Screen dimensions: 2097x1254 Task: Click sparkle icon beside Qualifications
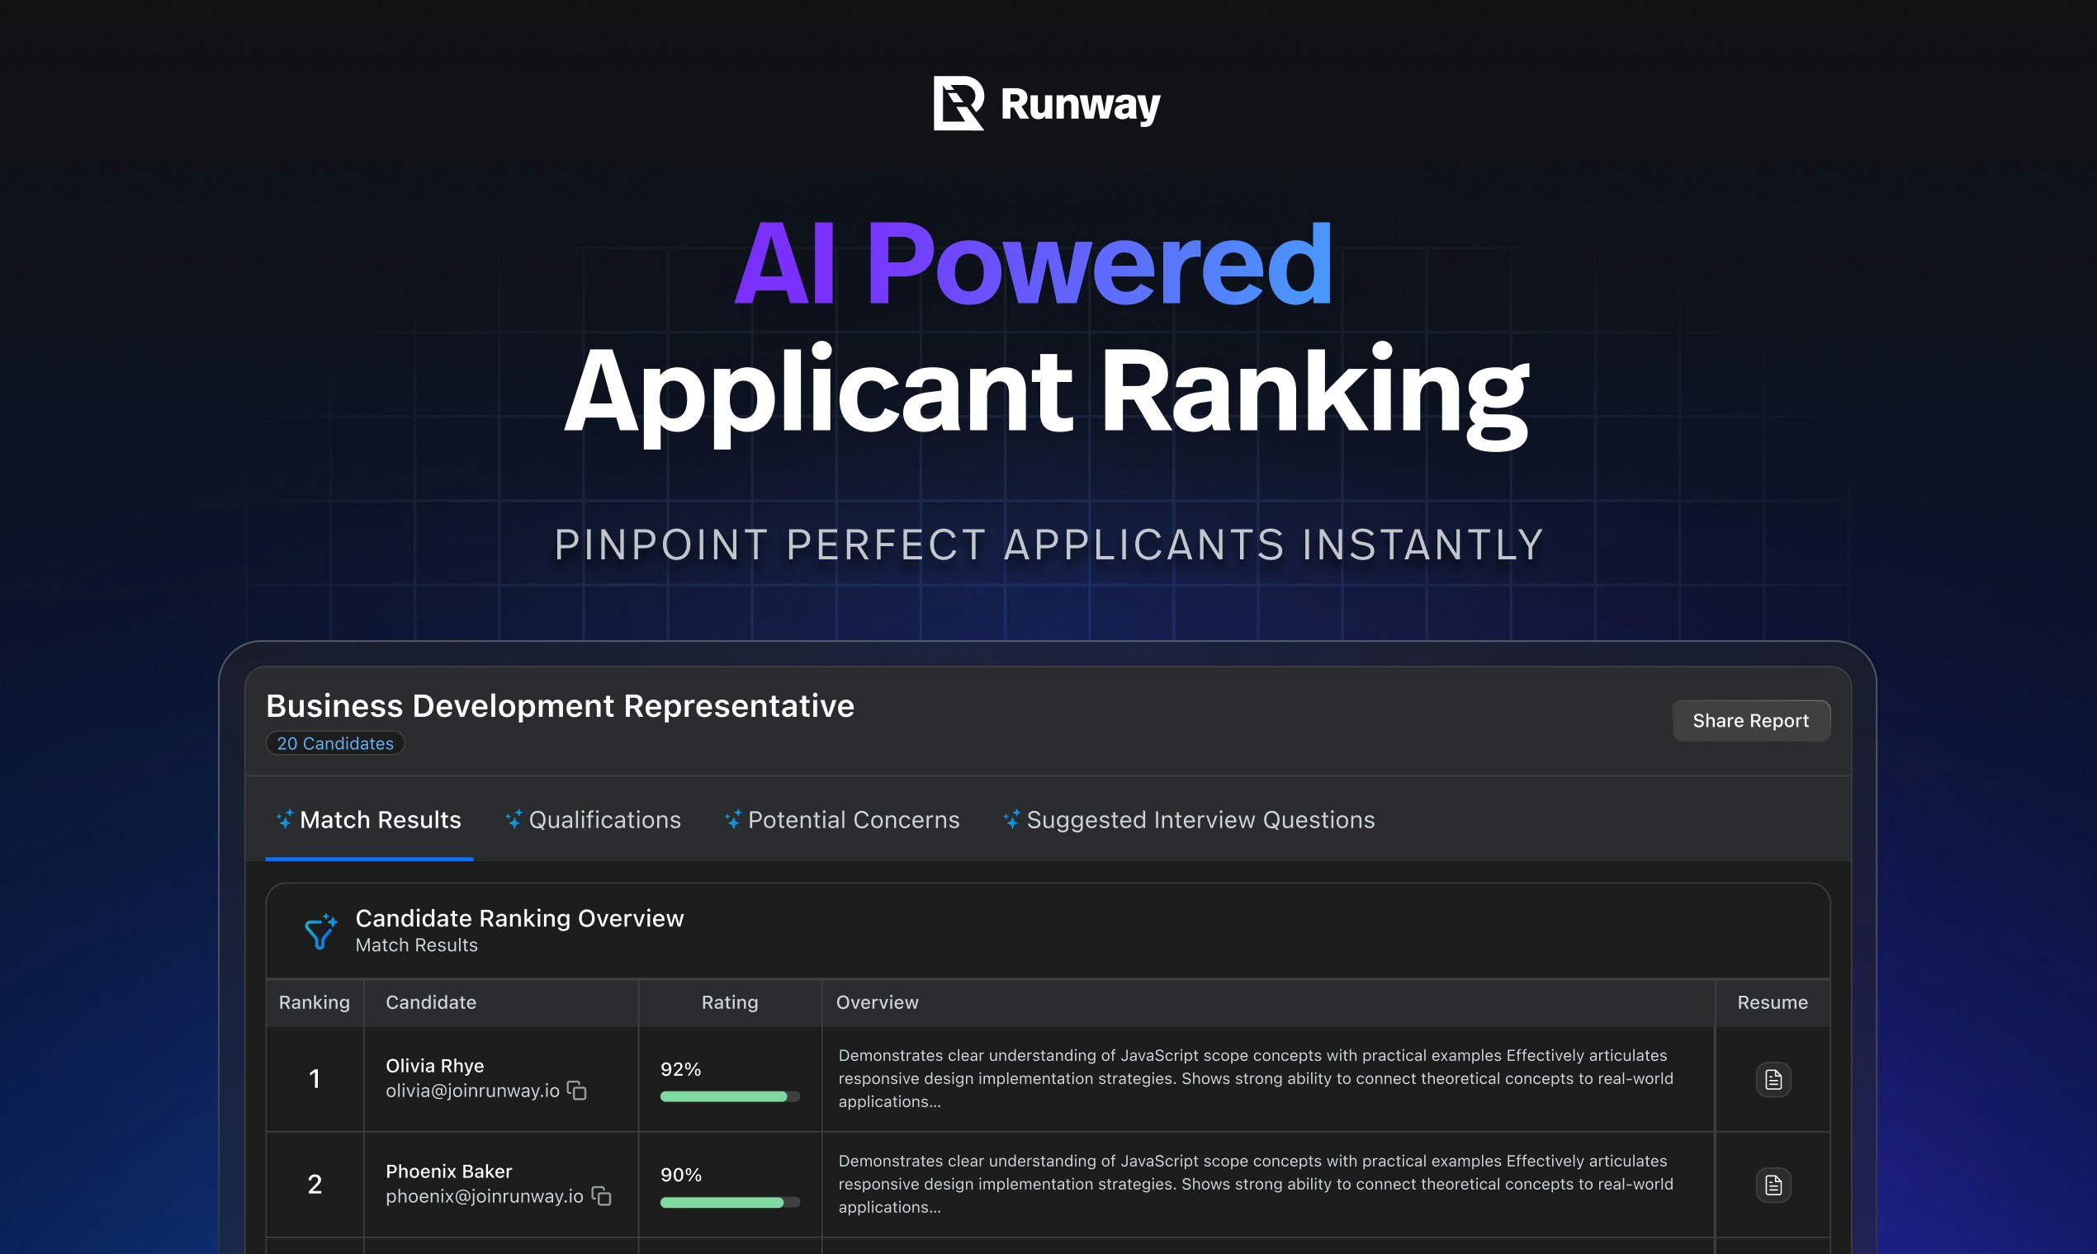[514, 819]
